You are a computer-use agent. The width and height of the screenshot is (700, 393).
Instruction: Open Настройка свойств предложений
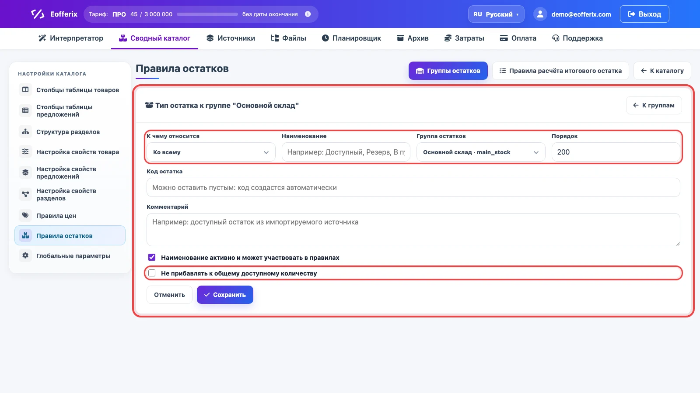tap(70, 172)
